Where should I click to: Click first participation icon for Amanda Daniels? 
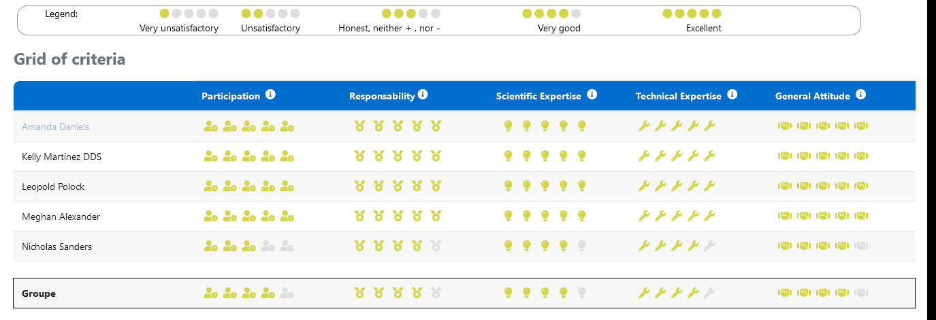click(211, 127)
